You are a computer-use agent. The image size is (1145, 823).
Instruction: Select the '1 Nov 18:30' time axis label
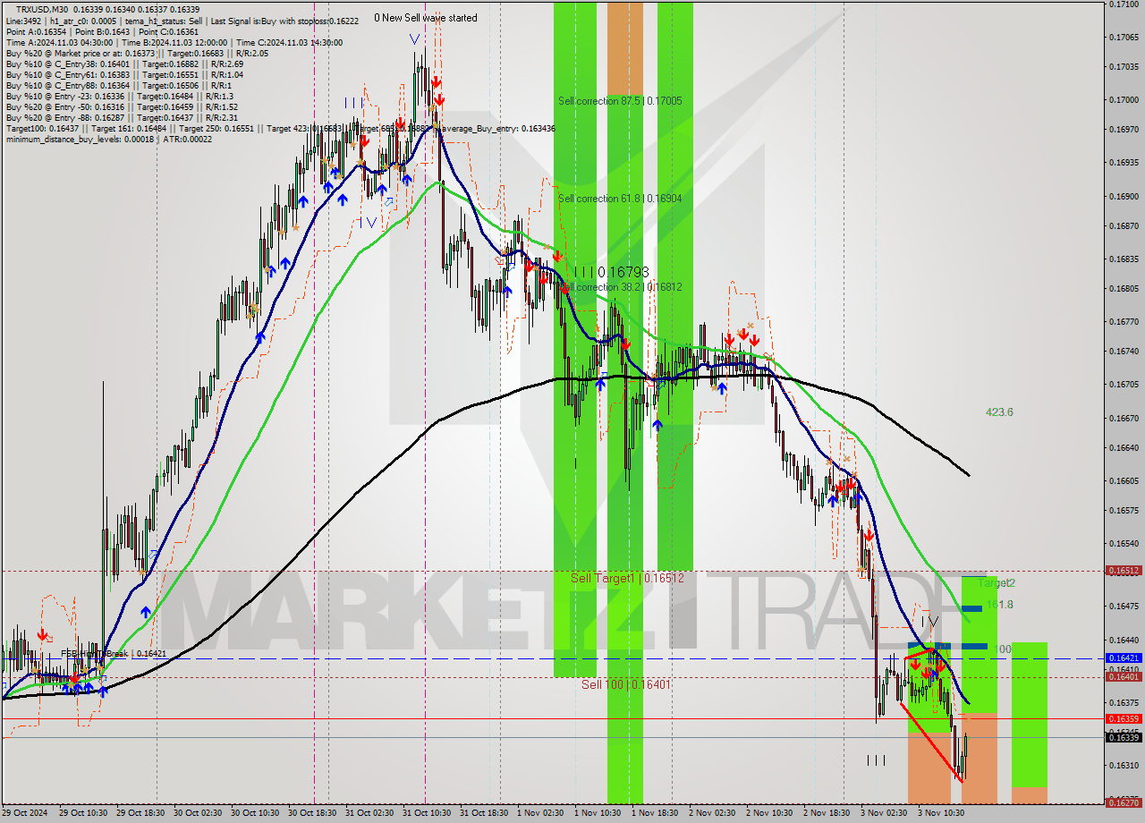point(656,813)
